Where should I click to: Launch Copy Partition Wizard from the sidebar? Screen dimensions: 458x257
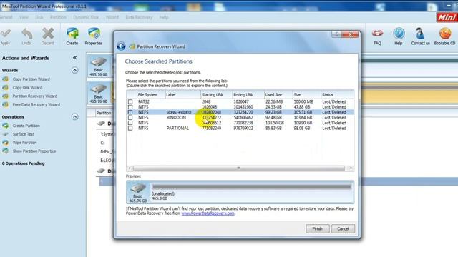[31, 79]
